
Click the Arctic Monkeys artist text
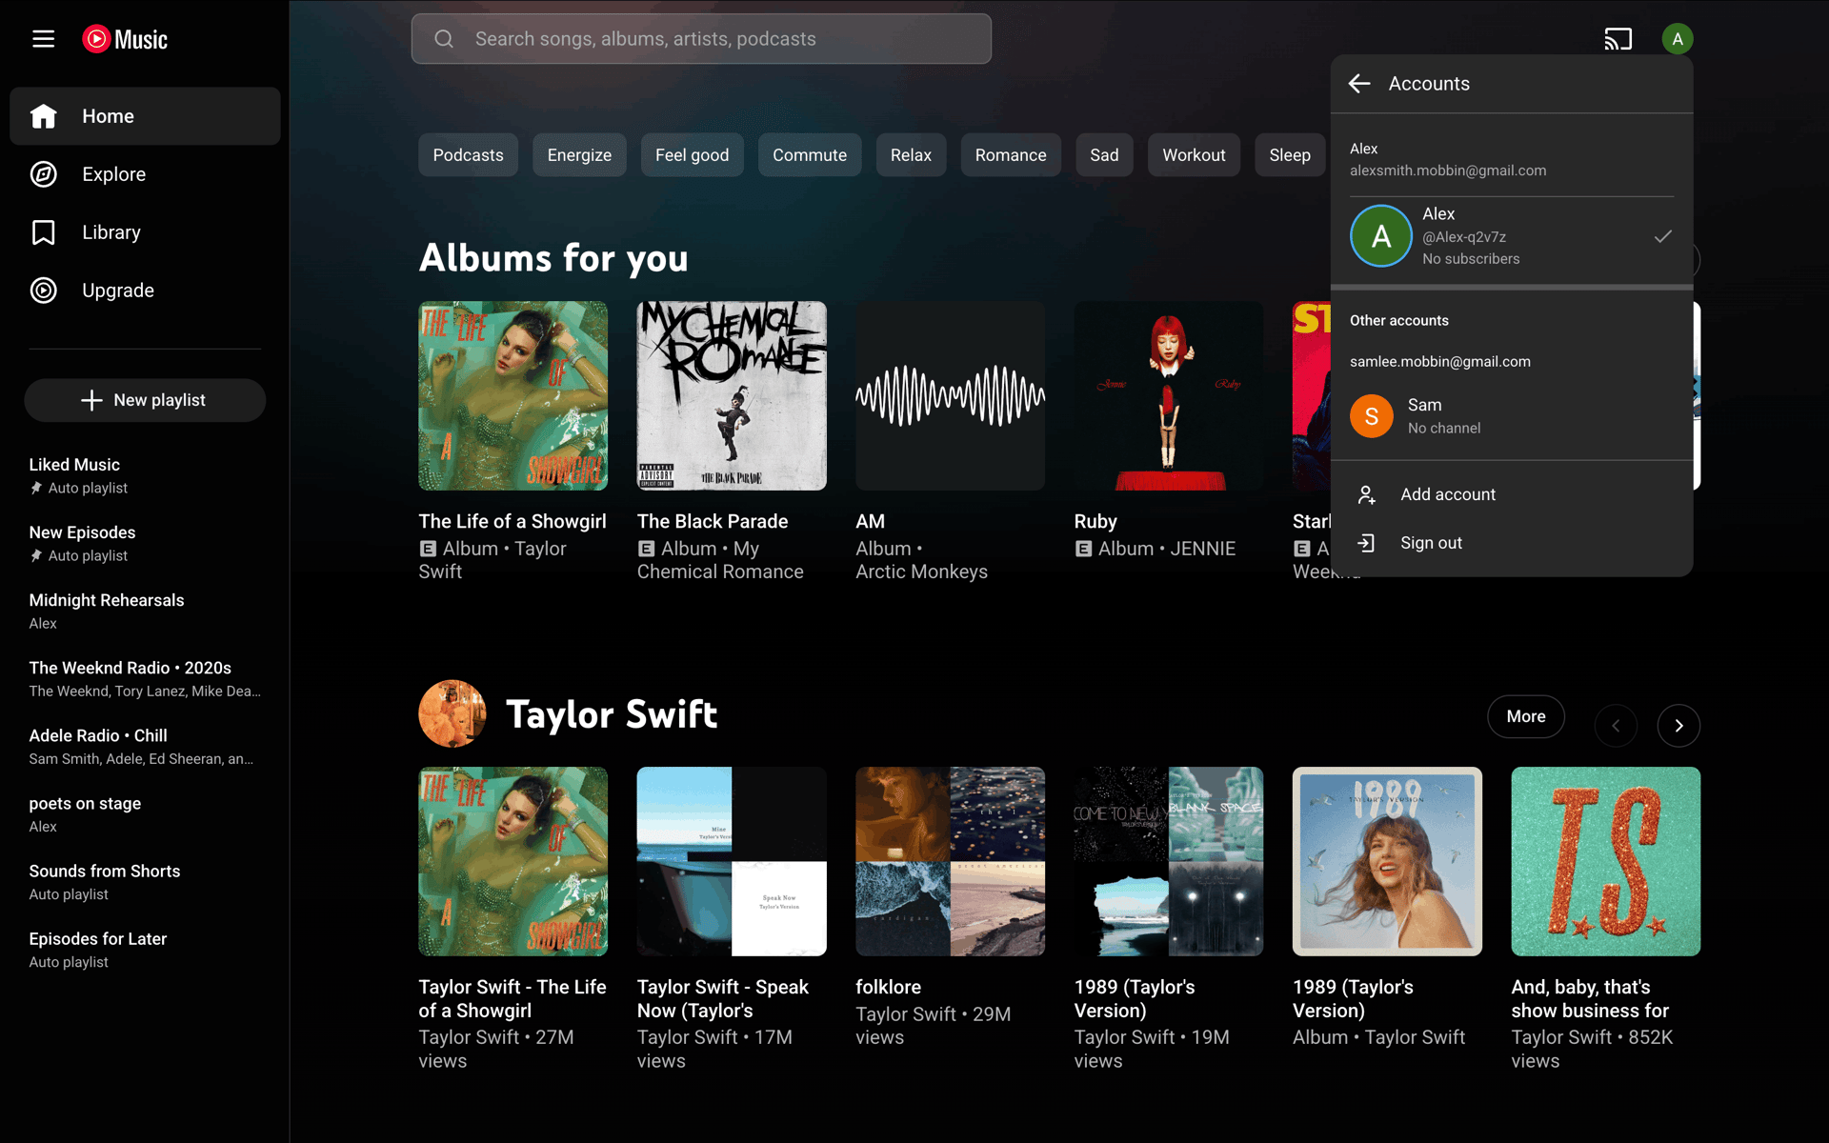coord(921,571)
